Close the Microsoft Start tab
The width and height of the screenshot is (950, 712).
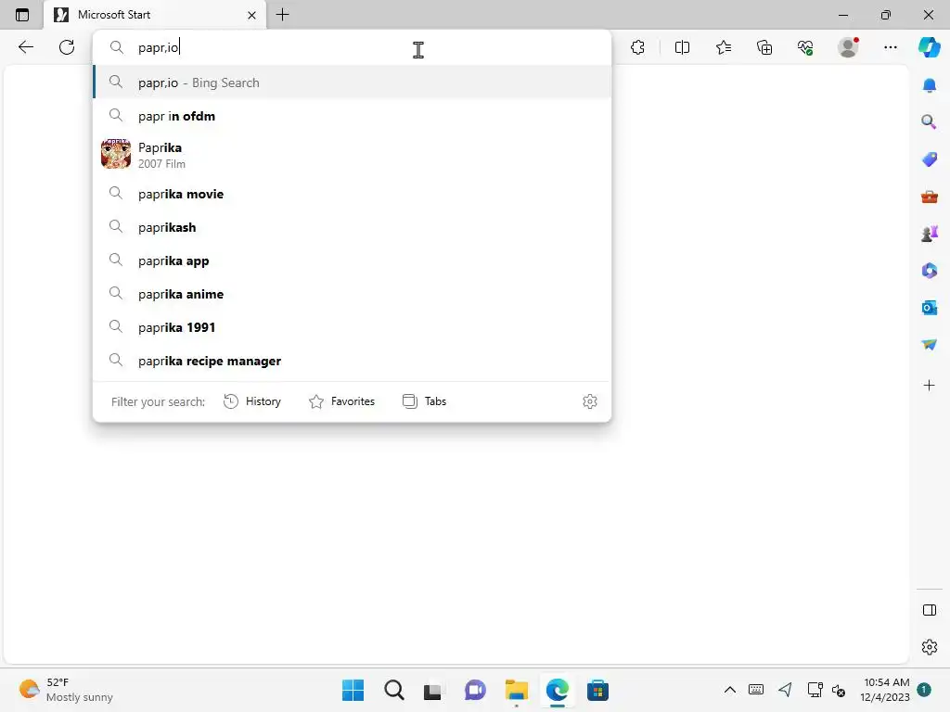pyautogui.click(x=251, y=15)
